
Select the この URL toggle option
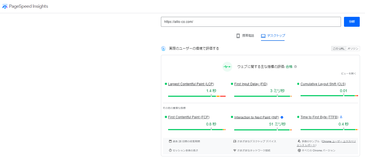tap(338, 49)
